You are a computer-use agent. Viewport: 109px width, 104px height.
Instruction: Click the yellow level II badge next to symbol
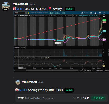click(x=28, y=13)
